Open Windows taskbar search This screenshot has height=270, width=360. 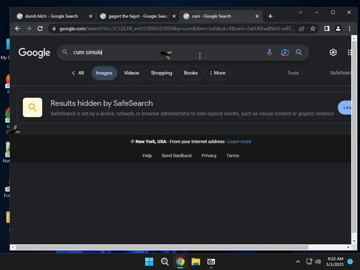[165, 262]
